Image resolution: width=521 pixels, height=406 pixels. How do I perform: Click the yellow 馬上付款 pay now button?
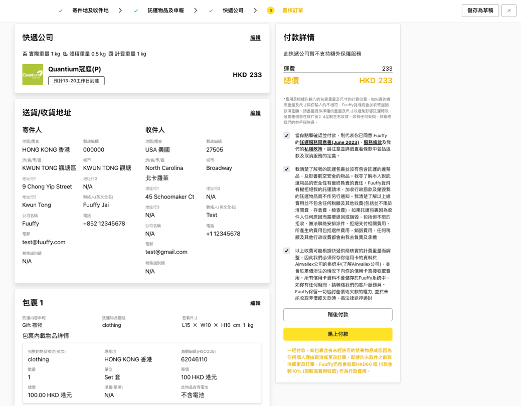[337, 334]
